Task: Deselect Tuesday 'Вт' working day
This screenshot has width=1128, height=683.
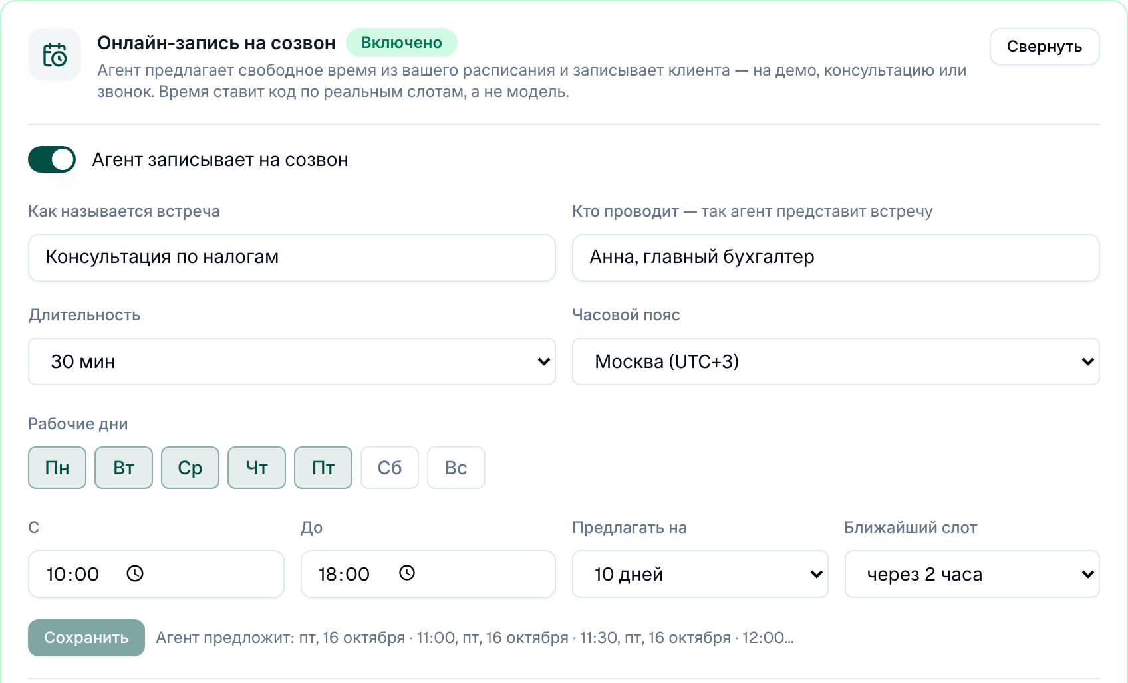Action: click(x=124, y=468)
